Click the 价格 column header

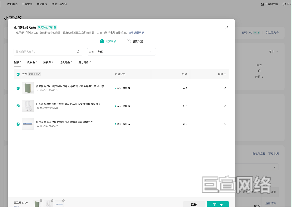click(185, 74)
